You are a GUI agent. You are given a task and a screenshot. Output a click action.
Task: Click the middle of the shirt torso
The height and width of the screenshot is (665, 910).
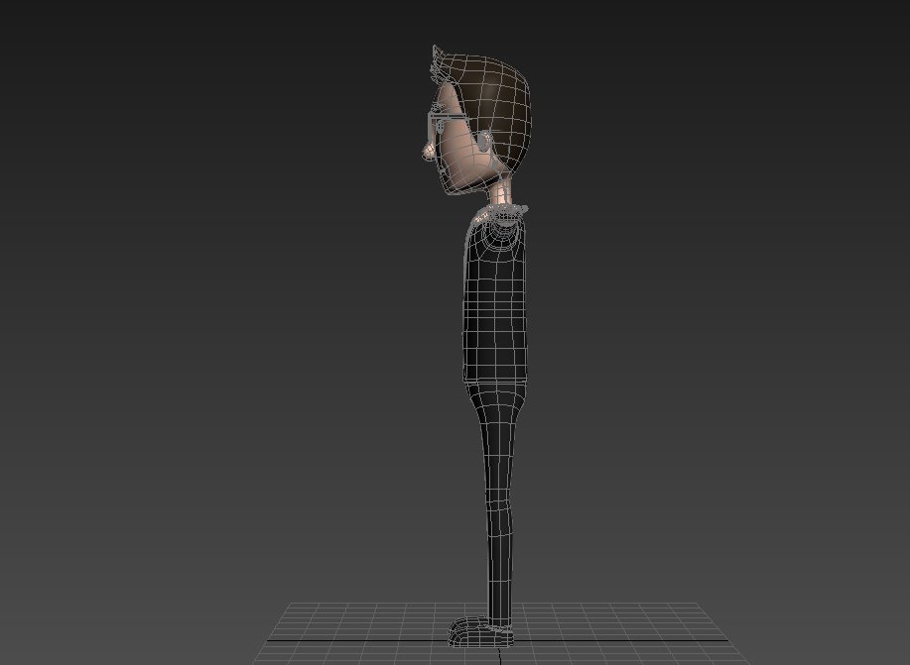point(493,307)
